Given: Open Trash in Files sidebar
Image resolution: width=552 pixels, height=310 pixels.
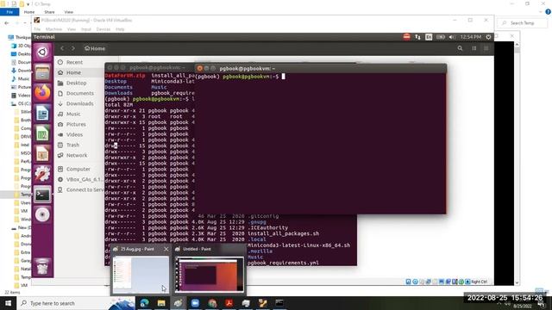Looking at the screenshot, I should (72, 145).
